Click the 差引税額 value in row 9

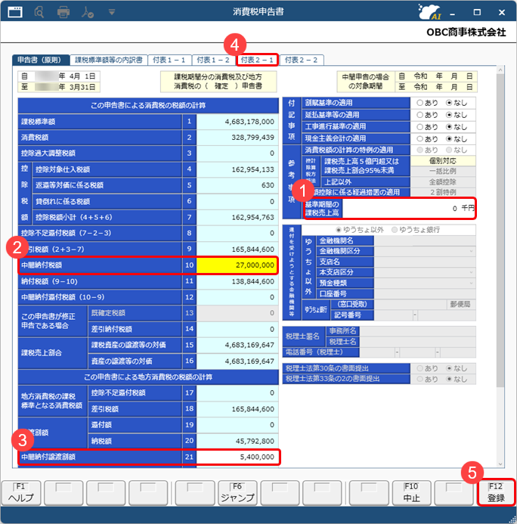[x=237, y=250]
